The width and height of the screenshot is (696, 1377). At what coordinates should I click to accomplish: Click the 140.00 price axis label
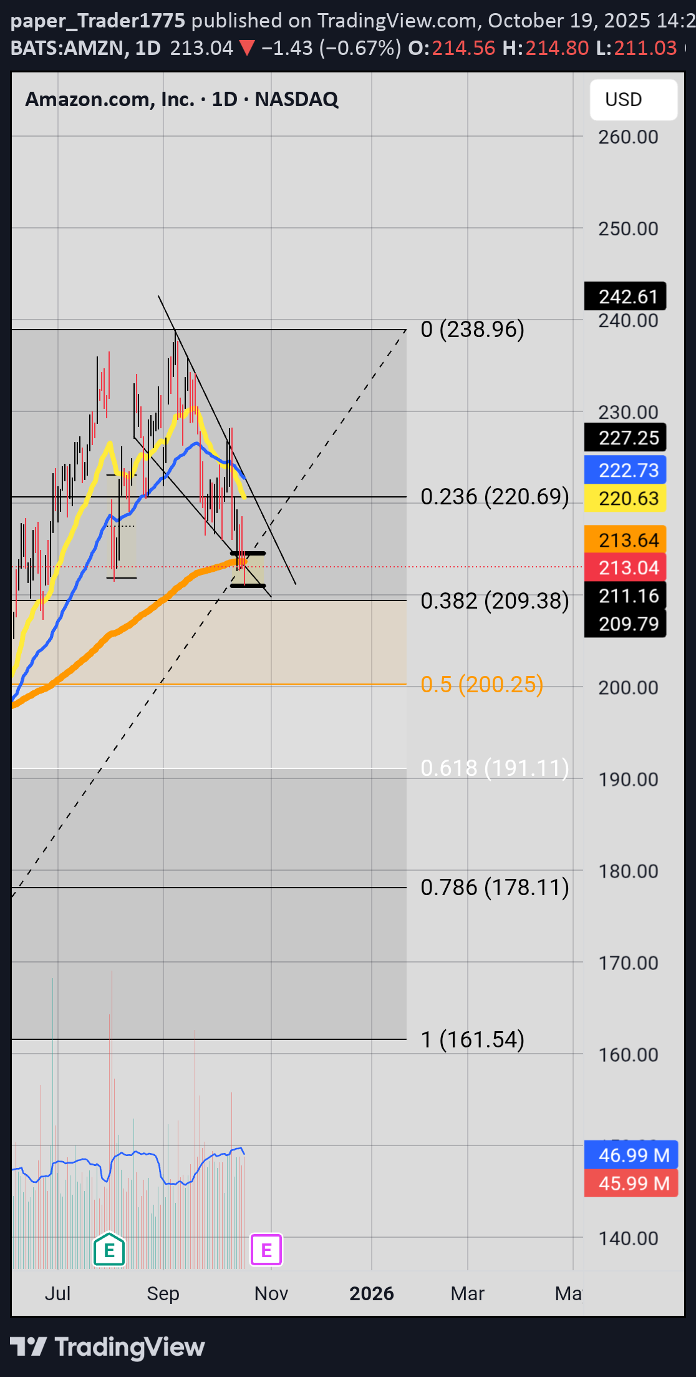coord(628,1238)
